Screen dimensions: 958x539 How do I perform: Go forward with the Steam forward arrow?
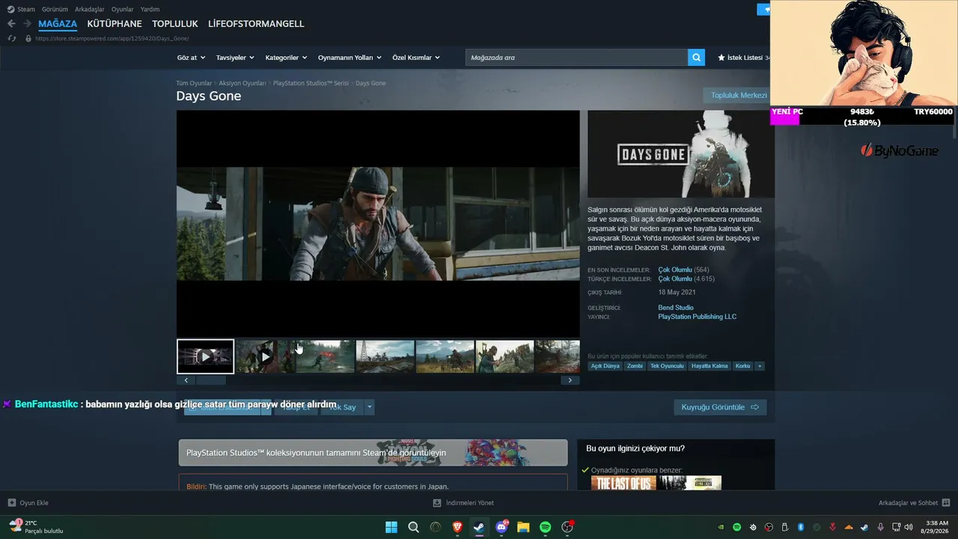coord(27,24)
